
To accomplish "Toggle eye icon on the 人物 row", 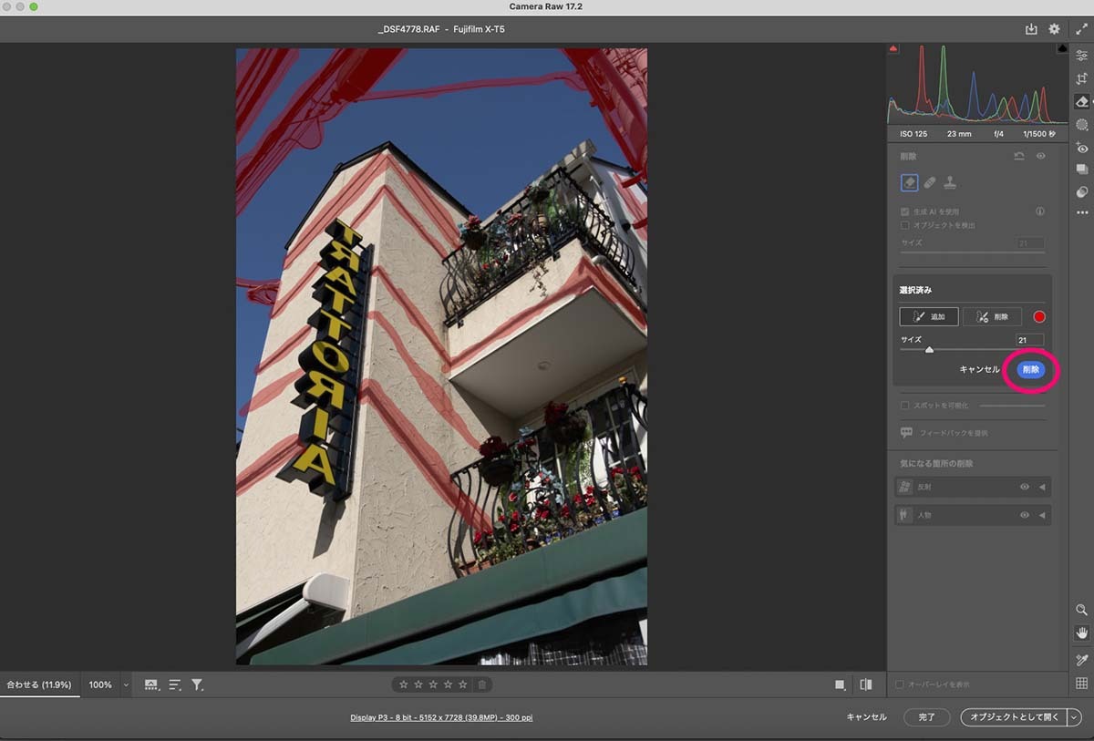I will pos(1025,515).
